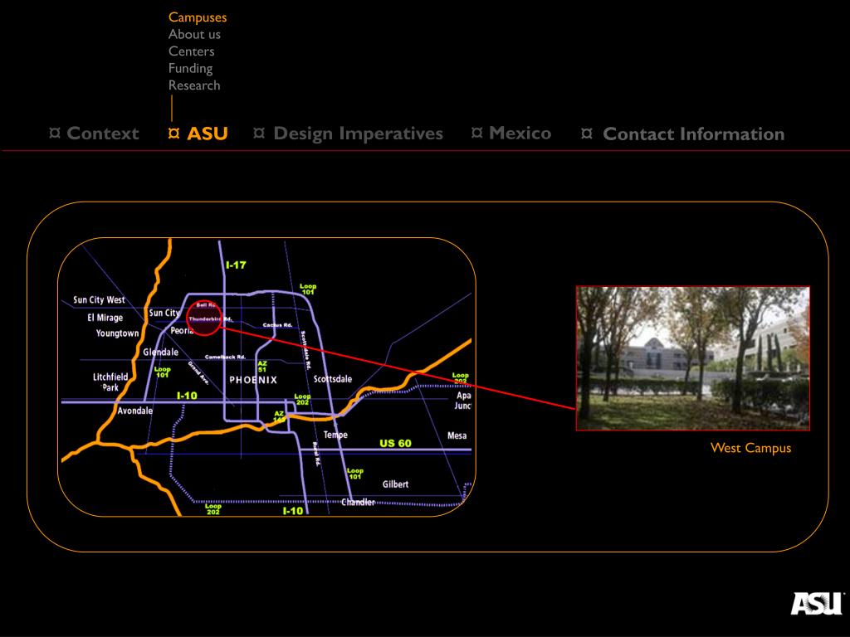Click the Gilbert label on the map

395,484
